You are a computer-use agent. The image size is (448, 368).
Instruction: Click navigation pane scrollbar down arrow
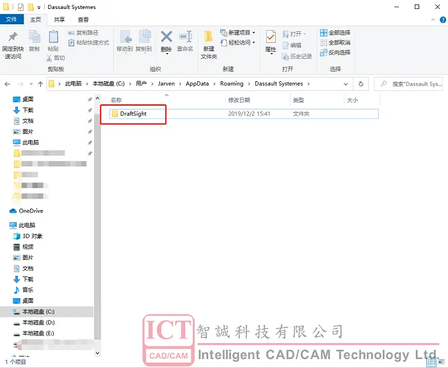[97, 353]
